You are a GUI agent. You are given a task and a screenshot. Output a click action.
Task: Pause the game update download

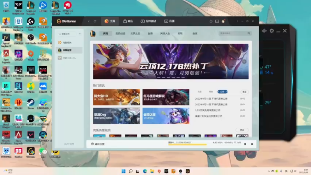point(245,144)
